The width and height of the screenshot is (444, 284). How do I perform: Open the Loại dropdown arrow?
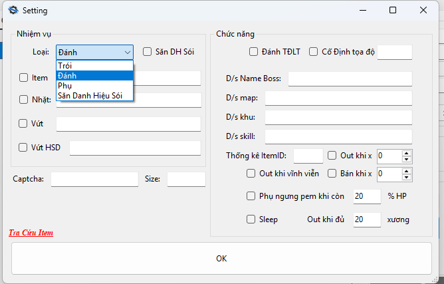(127, 52)
